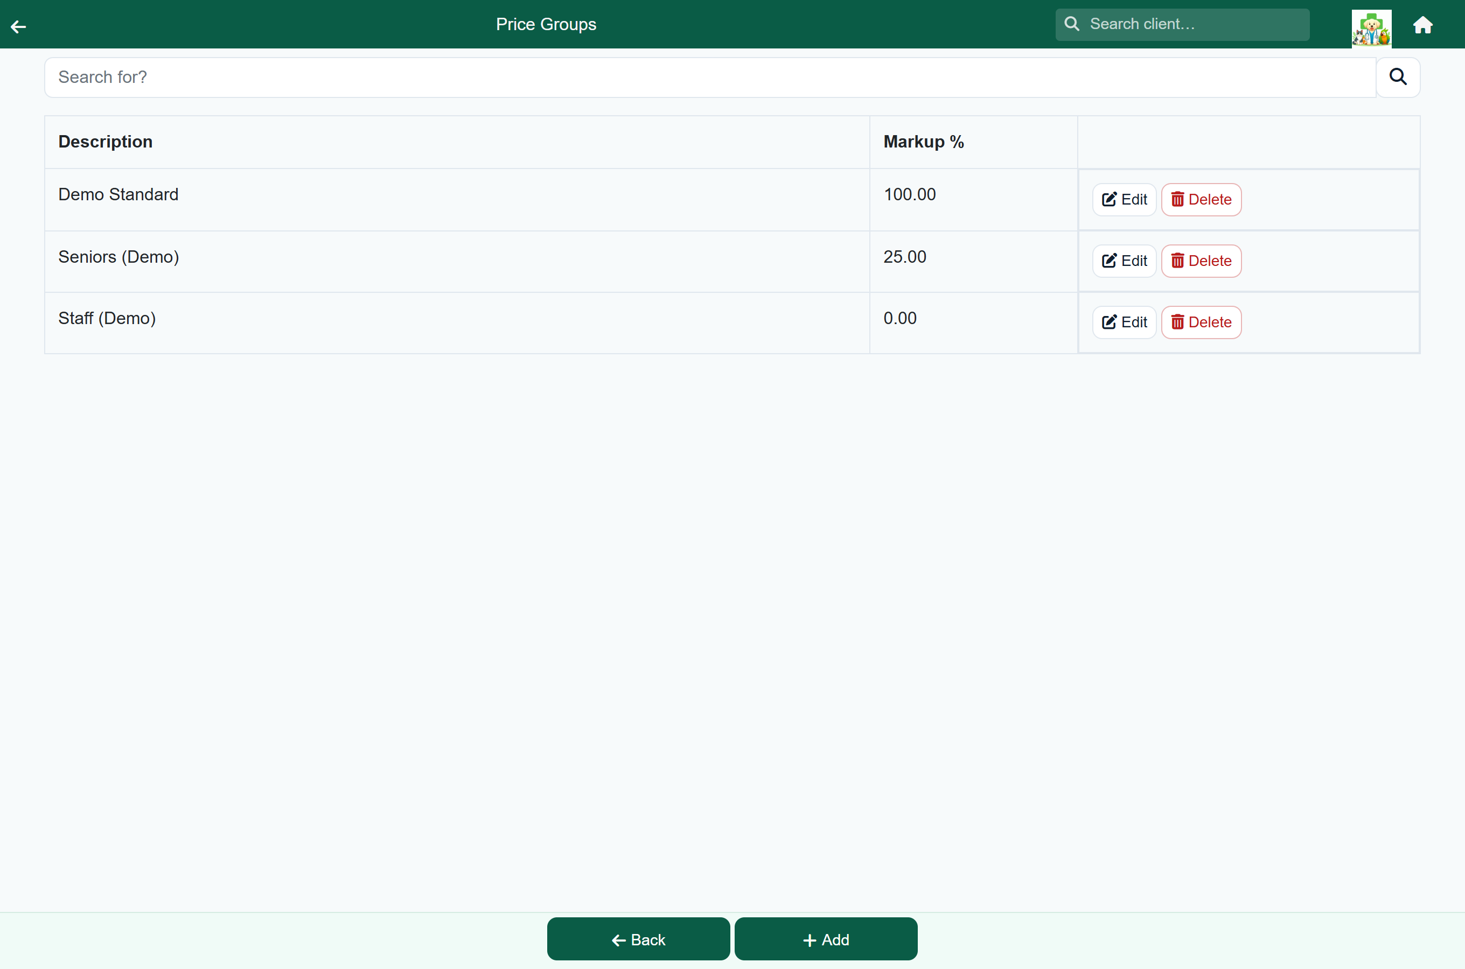Click the 'Price Groups' page title

(546, 24)
